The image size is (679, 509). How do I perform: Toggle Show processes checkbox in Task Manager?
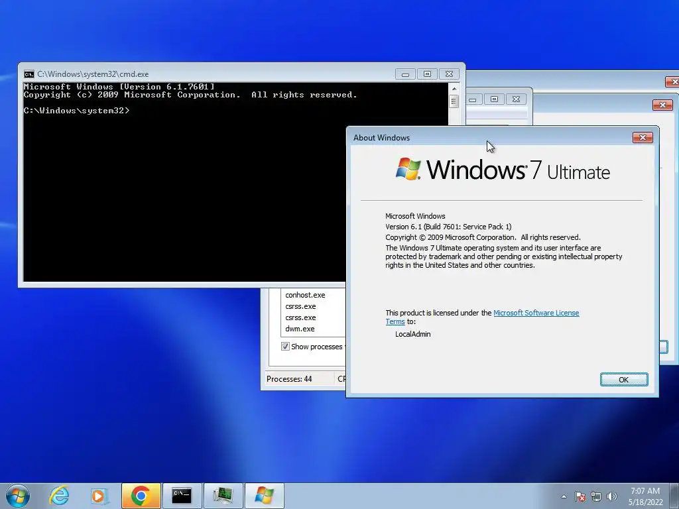pos(285,346)
